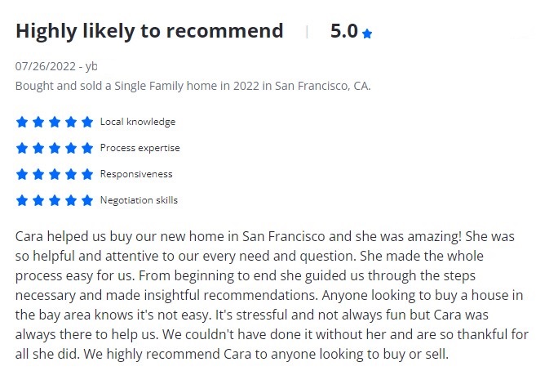Click the review date 07/26/2022

pos(45,66)
